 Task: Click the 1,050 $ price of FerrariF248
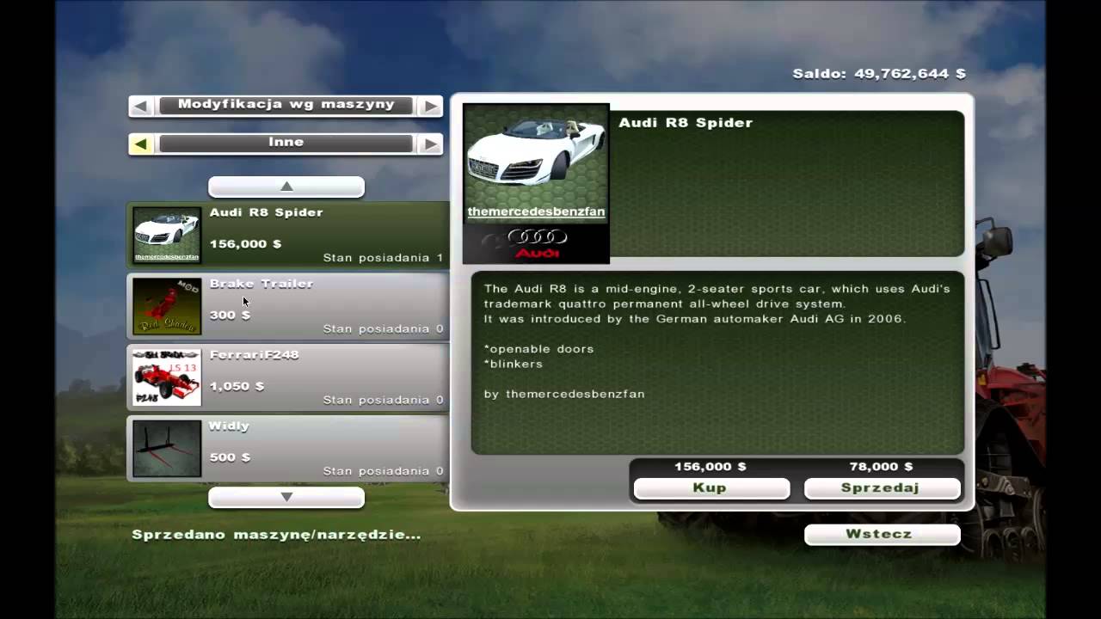point(237,387)
